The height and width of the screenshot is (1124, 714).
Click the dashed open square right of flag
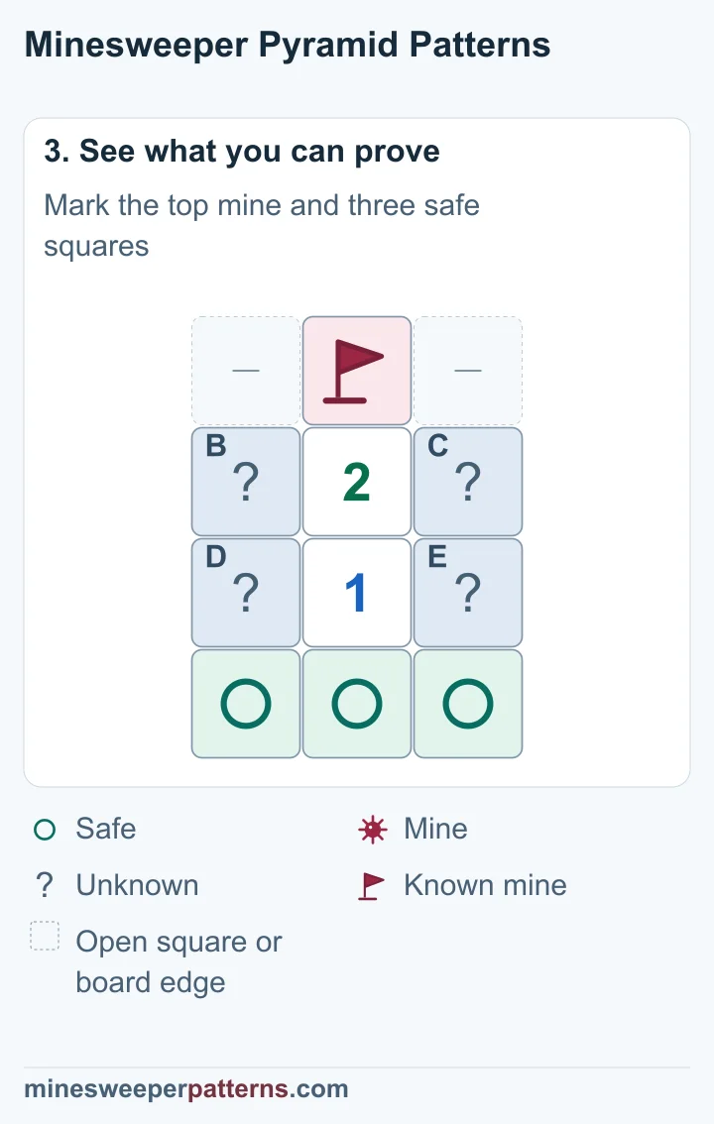[x=468, y=371]
